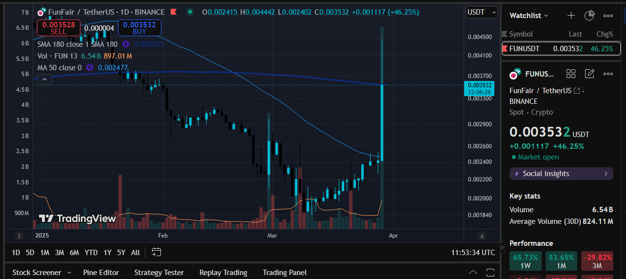
Task: Click the Average Volume (30D) stat
Action: pos(561,221)
